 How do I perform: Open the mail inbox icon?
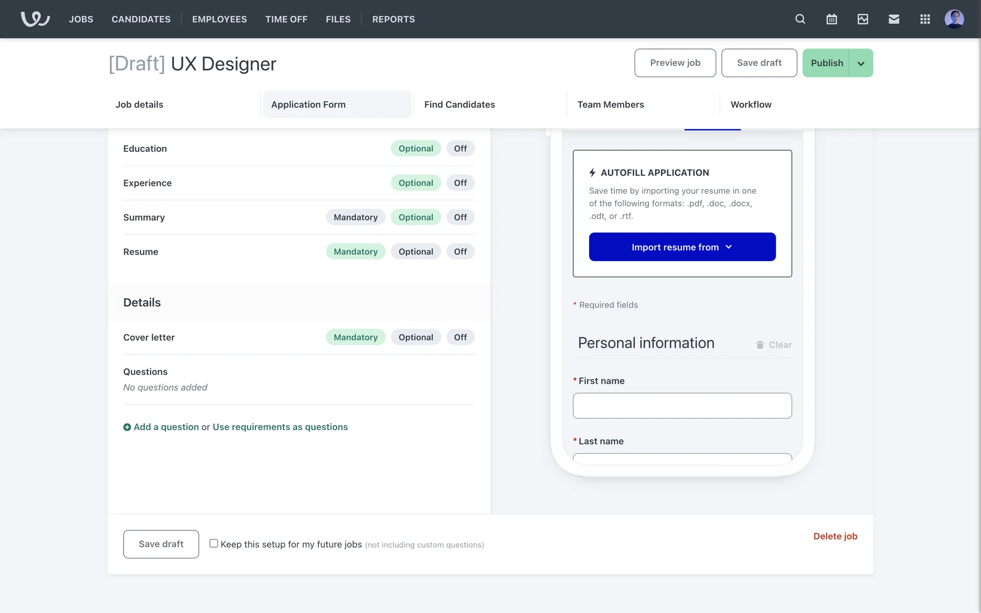coord(894,19)
